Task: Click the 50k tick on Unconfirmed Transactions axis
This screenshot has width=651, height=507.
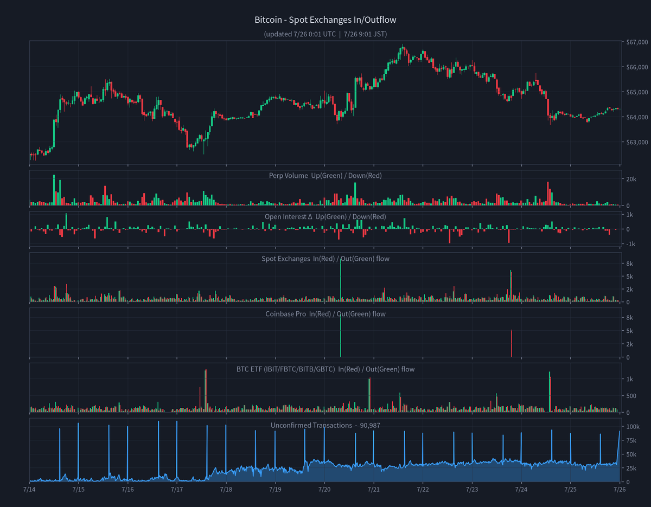Action: pos(631,454)
